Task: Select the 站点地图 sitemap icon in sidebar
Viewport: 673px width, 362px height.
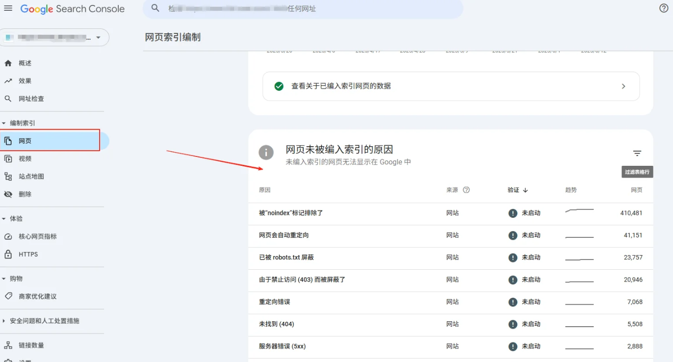Action: [x=8, y=176]
